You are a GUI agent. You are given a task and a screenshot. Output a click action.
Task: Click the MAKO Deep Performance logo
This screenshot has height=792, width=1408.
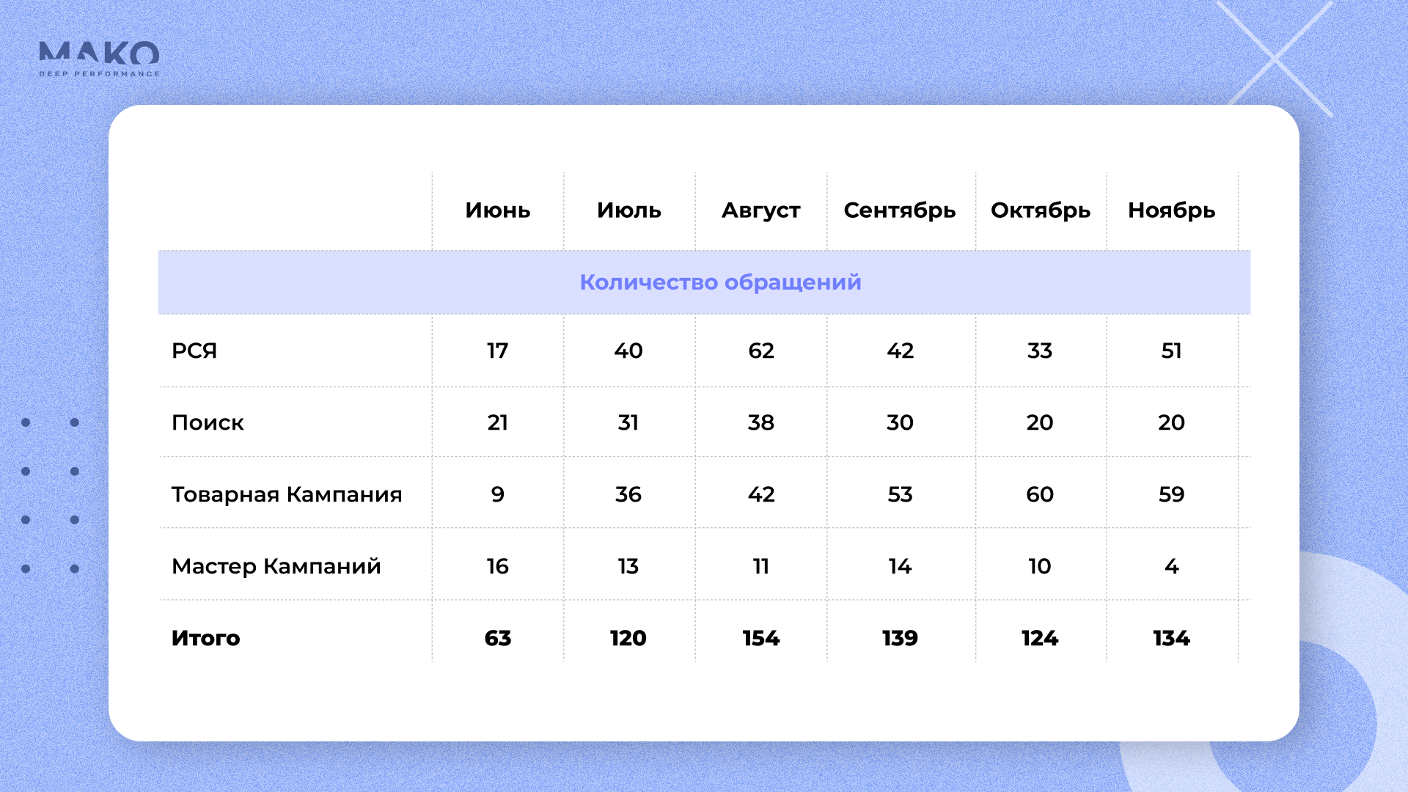click(99, 59)
